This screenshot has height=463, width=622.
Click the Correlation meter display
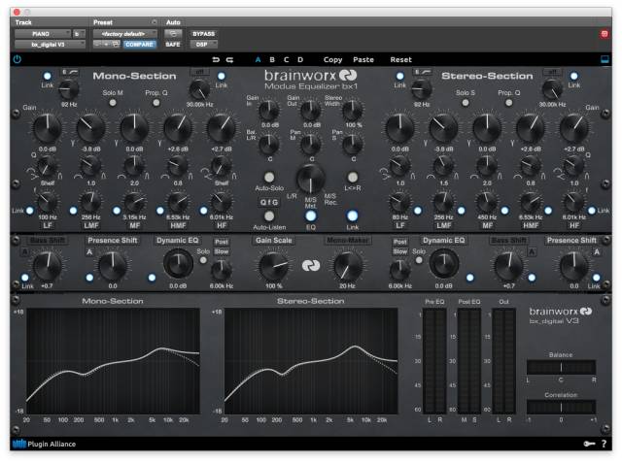click(x=561, y=407)
